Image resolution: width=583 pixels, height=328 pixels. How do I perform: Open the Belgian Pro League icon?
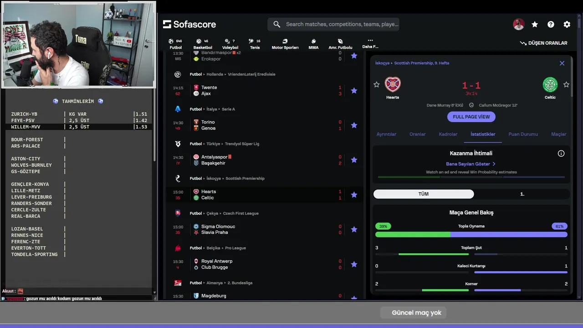(178, 248)
